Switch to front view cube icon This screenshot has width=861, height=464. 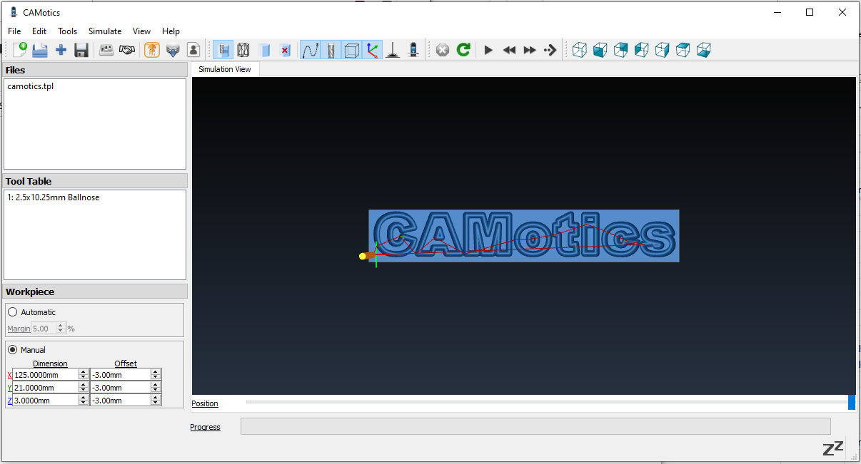600,50
